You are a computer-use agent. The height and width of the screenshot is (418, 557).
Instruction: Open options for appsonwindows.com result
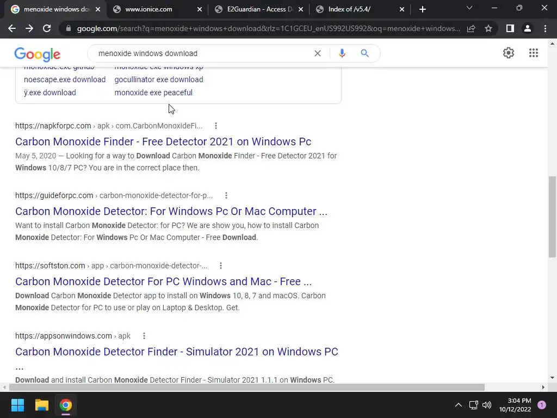pos(144,335)
